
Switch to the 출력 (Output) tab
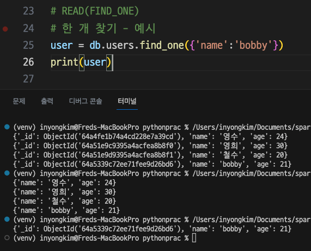click(x=47, y=101)
